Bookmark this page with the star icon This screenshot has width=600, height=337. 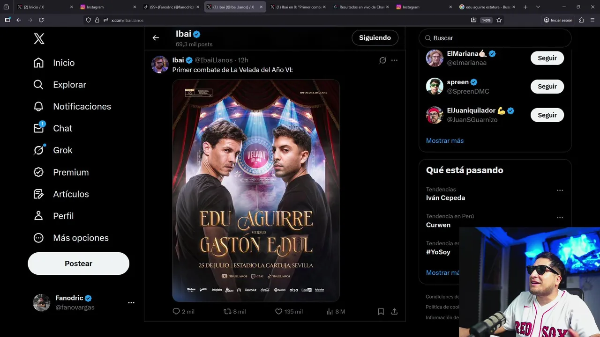499,20
